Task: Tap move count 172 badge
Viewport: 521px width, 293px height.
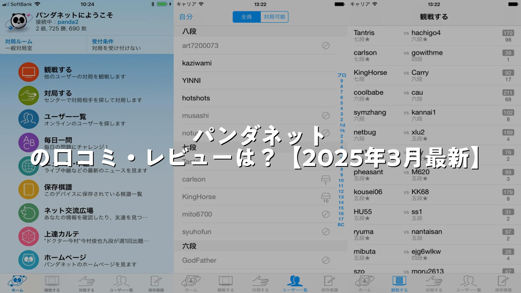Action: [508, 33]
